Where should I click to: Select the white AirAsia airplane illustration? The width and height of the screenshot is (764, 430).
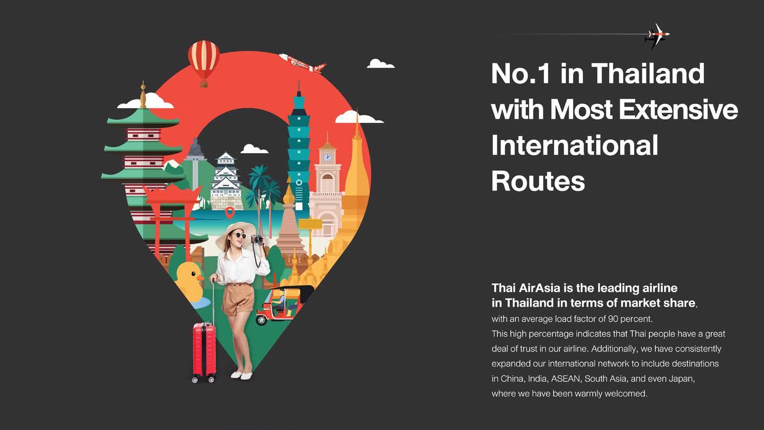click(303, 63)
